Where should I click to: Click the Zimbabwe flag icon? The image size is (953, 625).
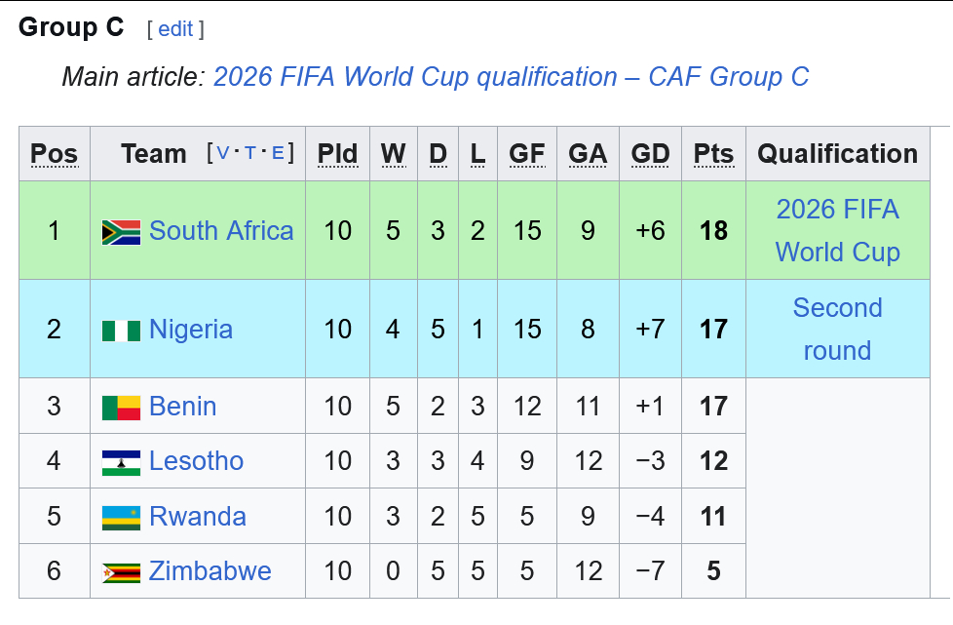[121, 572]
